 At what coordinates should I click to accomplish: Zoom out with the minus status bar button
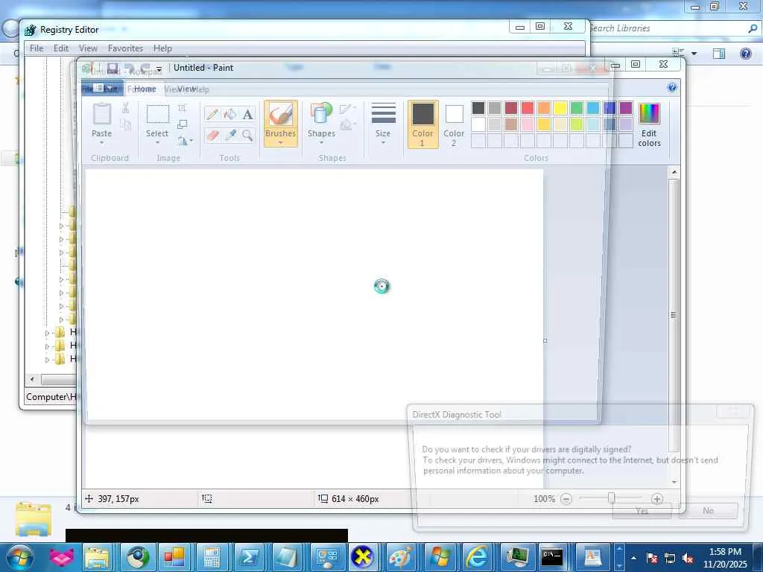point(566,499)
